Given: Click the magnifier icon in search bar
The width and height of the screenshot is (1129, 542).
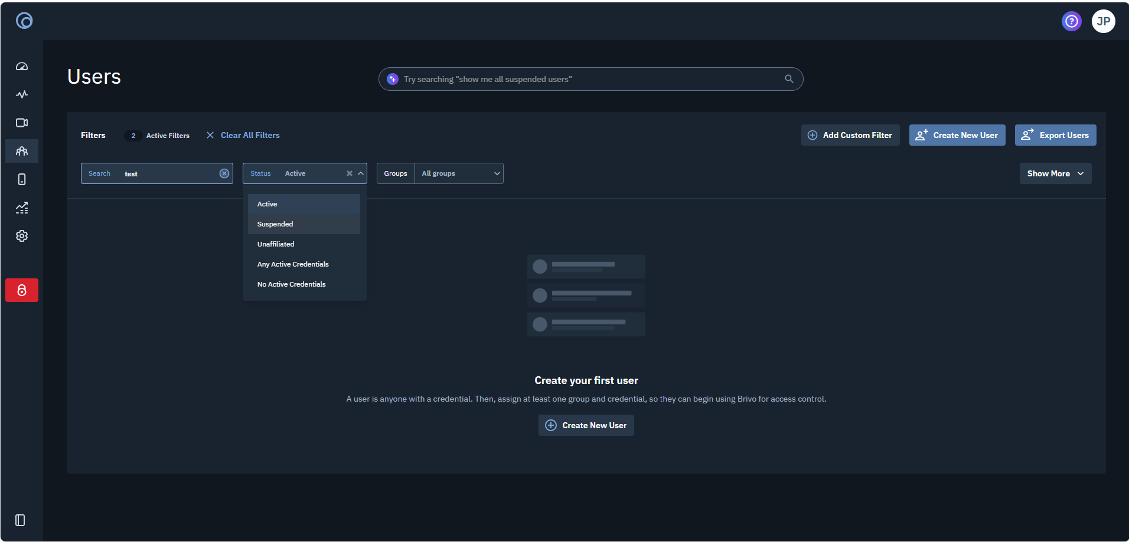Looking at the screenshot, I should (x=789, y=79).
